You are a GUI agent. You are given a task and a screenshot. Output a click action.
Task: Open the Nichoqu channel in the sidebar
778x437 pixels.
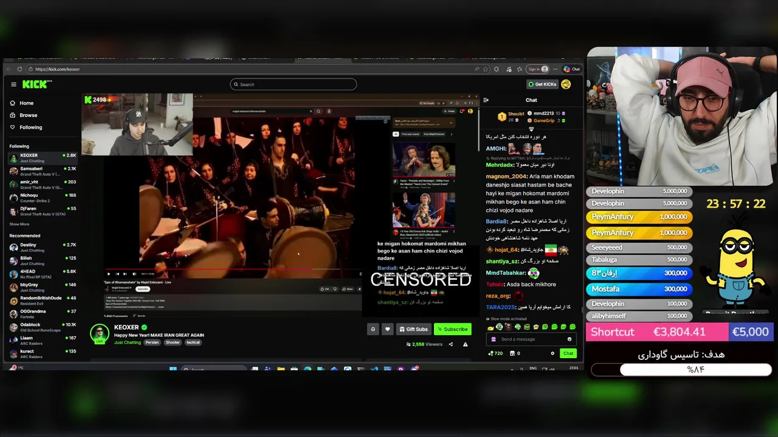click(x=43, y=198)
